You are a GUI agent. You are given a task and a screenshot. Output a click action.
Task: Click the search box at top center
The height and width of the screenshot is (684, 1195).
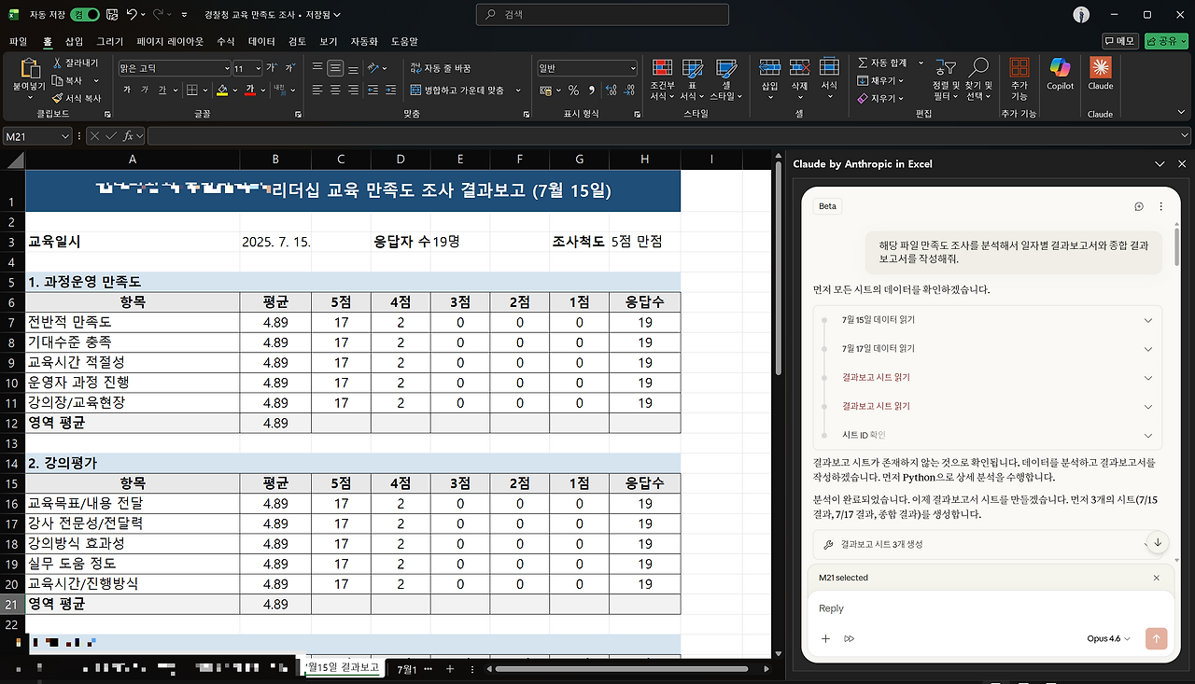tap(601, 14)
